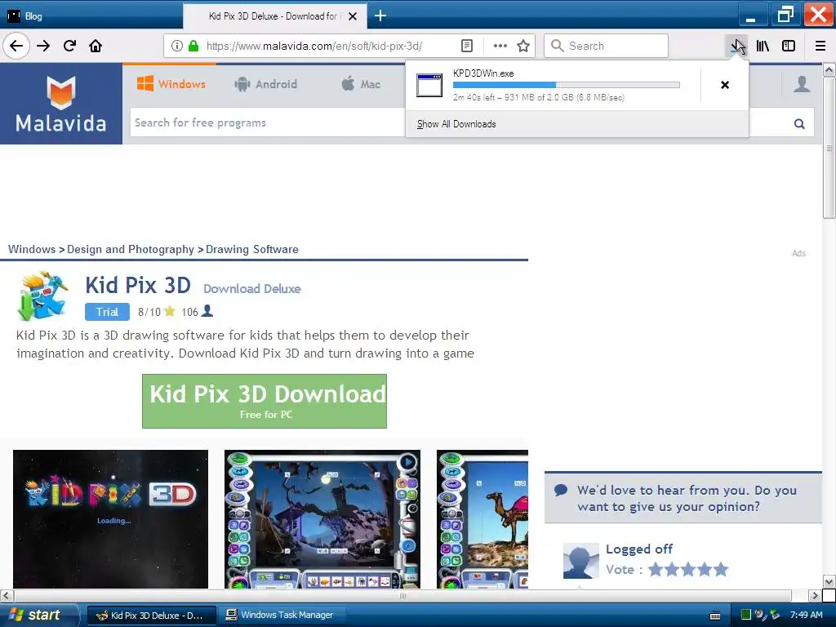
Task: Click the address bar URL
Action: tap(314, 46)
